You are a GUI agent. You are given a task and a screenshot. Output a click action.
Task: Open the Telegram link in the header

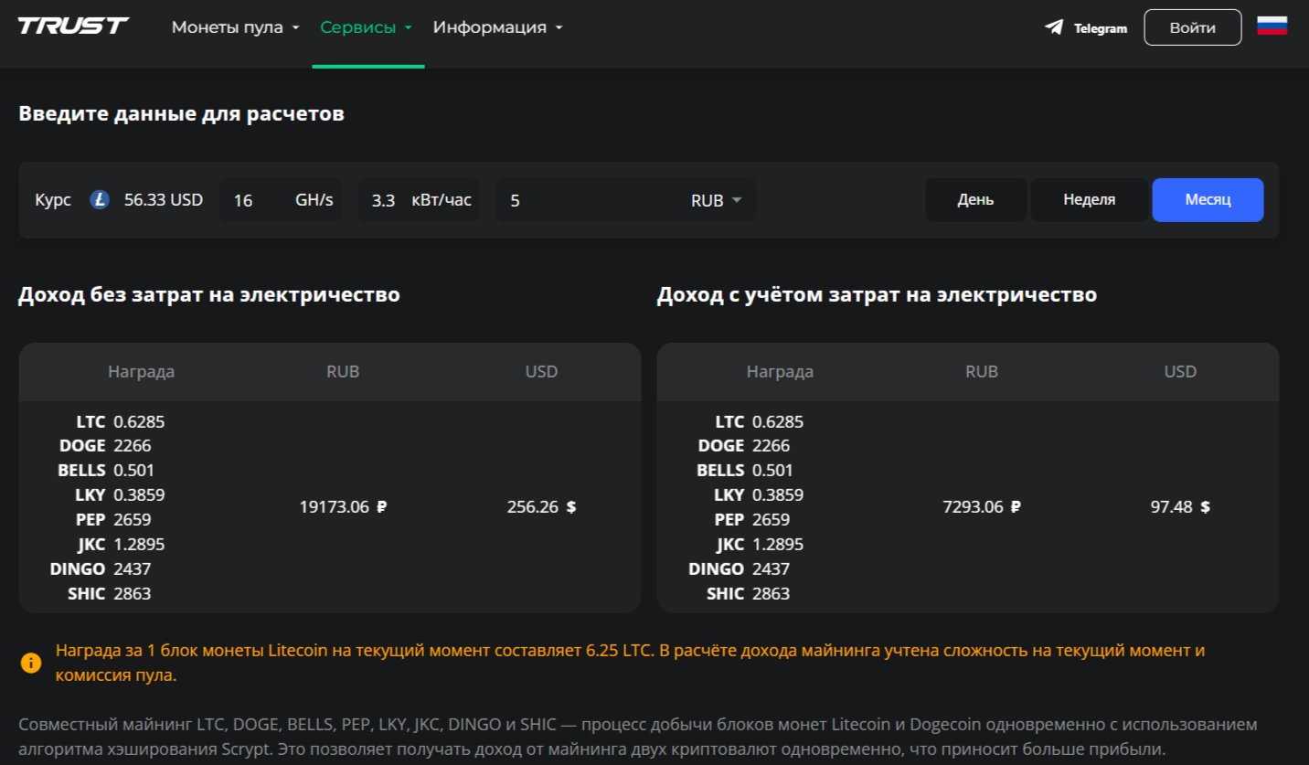pos(1084,27)
